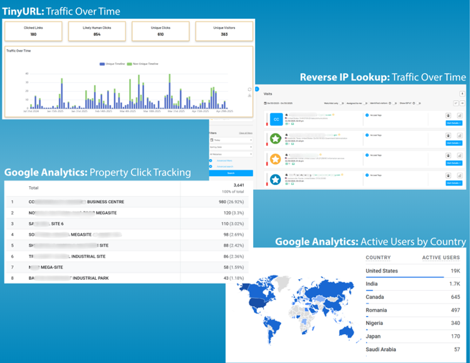Image resolution: width=470 pixels, height=363 pixels.
Task: Open the All Websites dropdown
Action: (x=231, y=154)
